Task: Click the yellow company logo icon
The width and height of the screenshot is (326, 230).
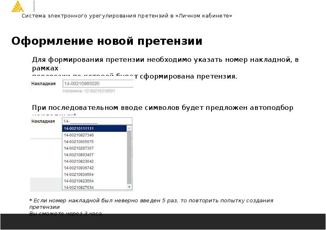Action: click(18, 7)
